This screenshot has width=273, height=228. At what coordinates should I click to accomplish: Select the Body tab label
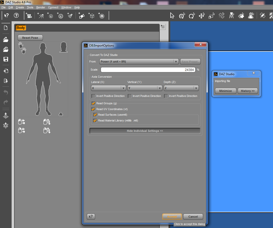tap(21, 28)
